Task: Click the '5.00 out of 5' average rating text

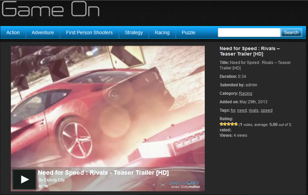Action: click(280, 125)
